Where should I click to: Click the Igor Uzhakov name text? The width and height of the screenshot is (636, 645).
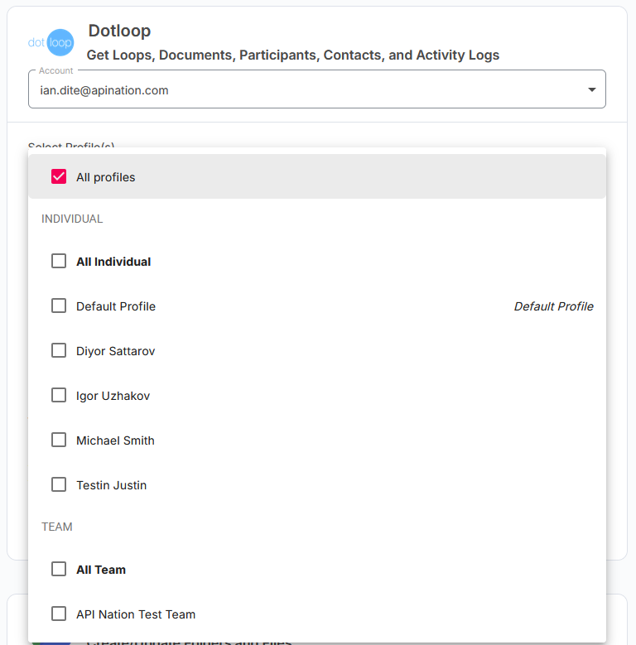113,396
